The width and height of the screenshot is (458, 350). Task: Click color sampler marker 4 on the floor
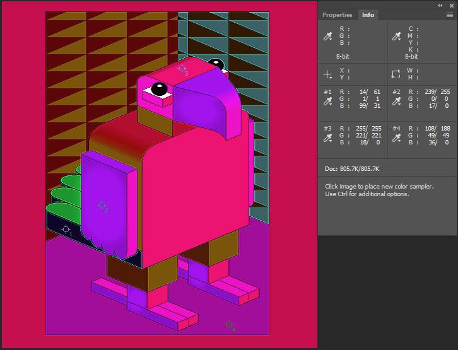228,324
